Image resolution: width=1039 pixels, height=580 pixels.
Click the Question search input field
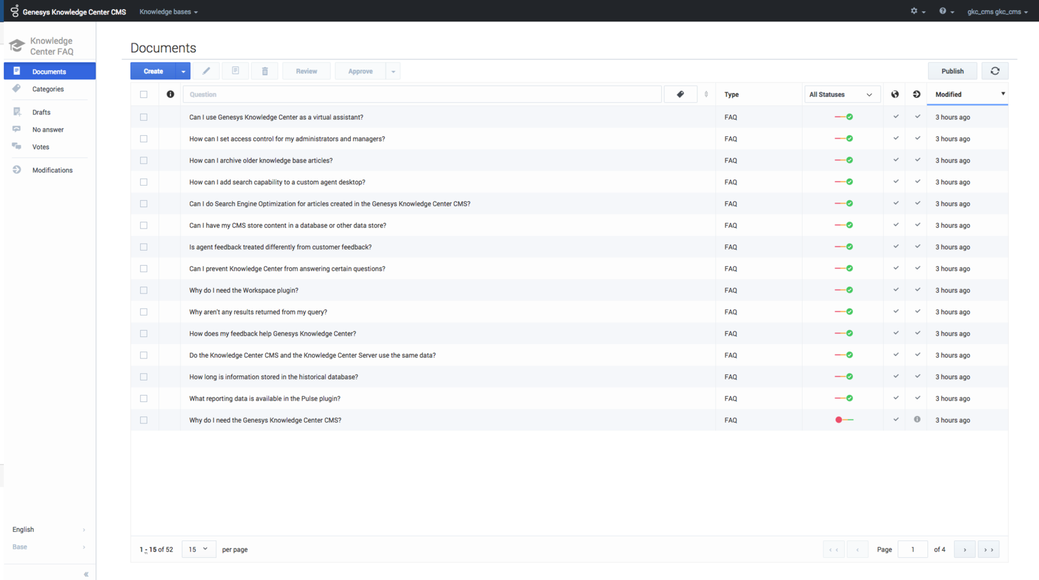click(x=422, y=94)
